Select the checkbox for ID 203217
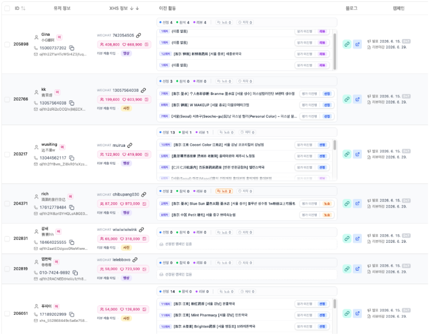429x334 pixels. coord(7,154)
